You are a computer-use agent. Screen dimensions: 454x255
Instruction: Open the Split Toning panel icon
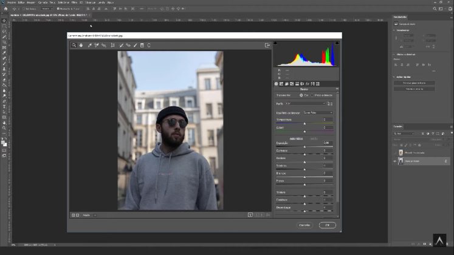coord(297,84)
